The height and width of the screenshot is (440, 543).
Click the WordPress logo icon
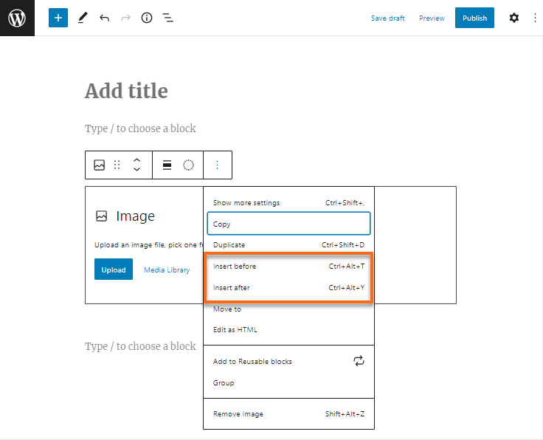pos(17,18)
